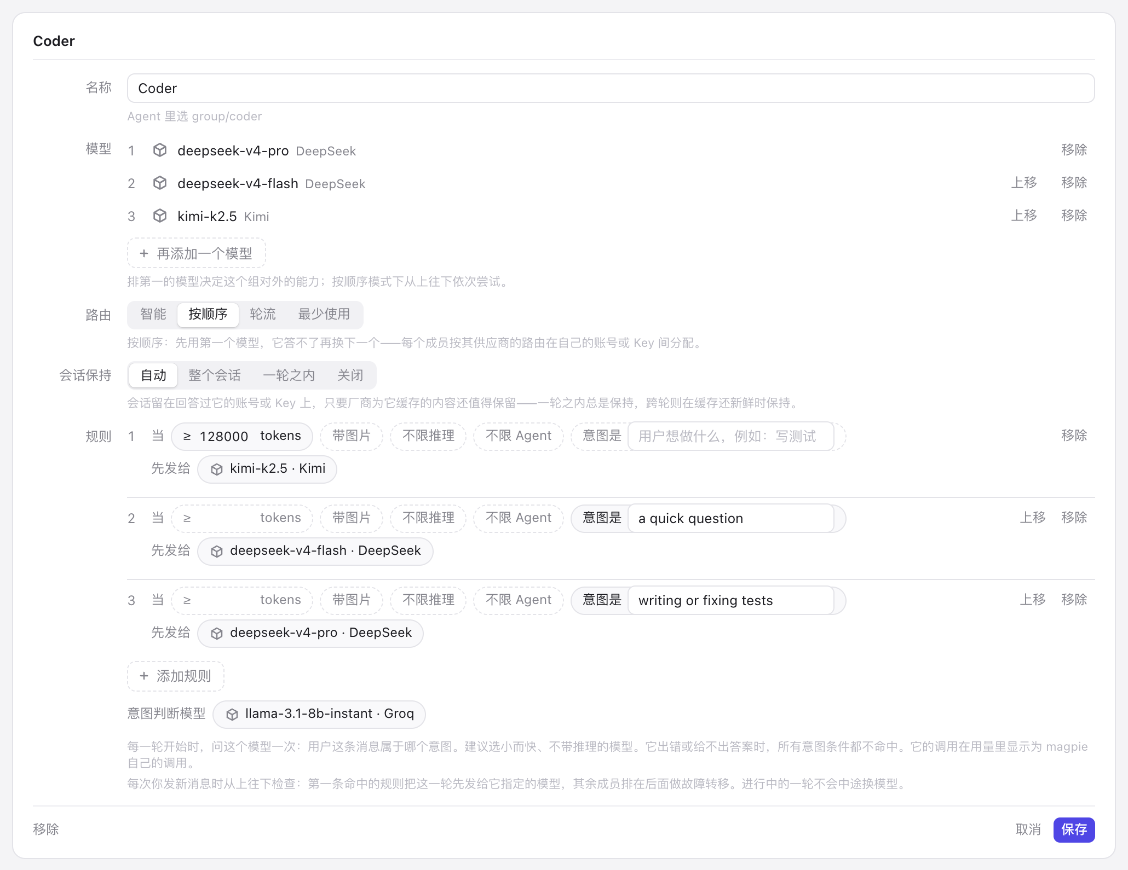Edit rule 1 token threshold 128000
This screenshot has height=870, width=1128.
[x=224, y=436]
